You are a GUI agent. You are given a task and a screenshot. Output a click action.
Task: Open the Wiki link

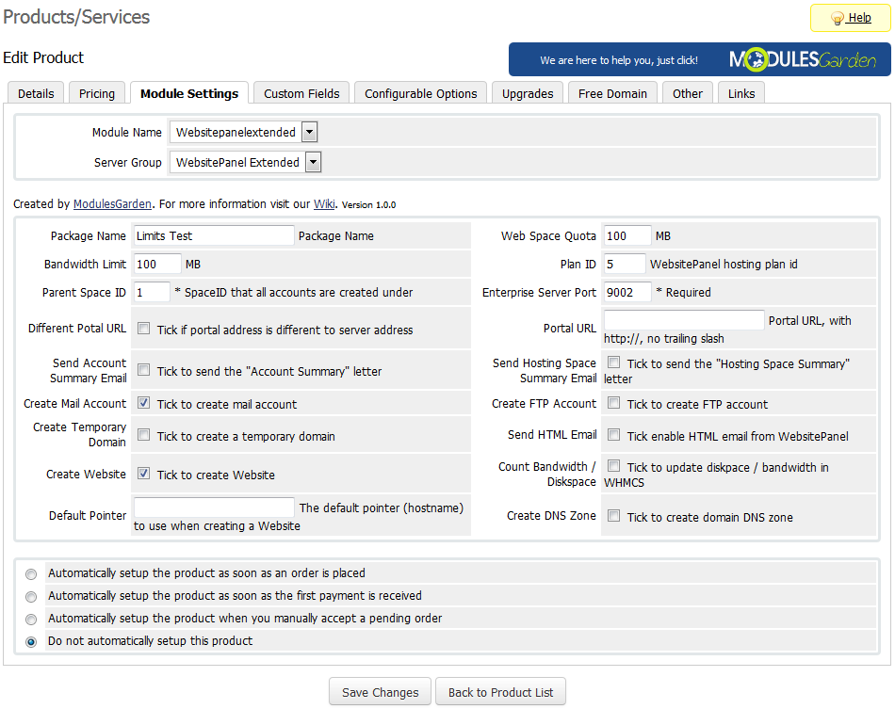[324, 204]
